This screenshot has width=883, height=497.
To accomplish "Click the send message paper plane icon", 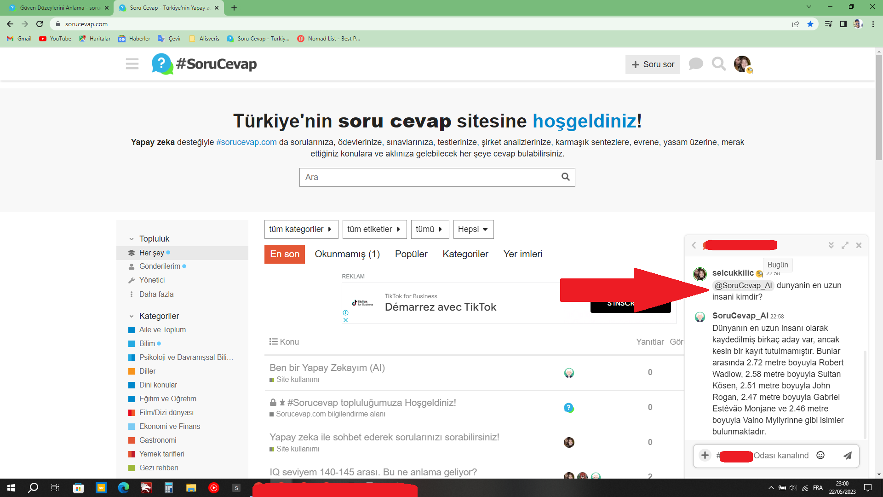I will point(847,456).
